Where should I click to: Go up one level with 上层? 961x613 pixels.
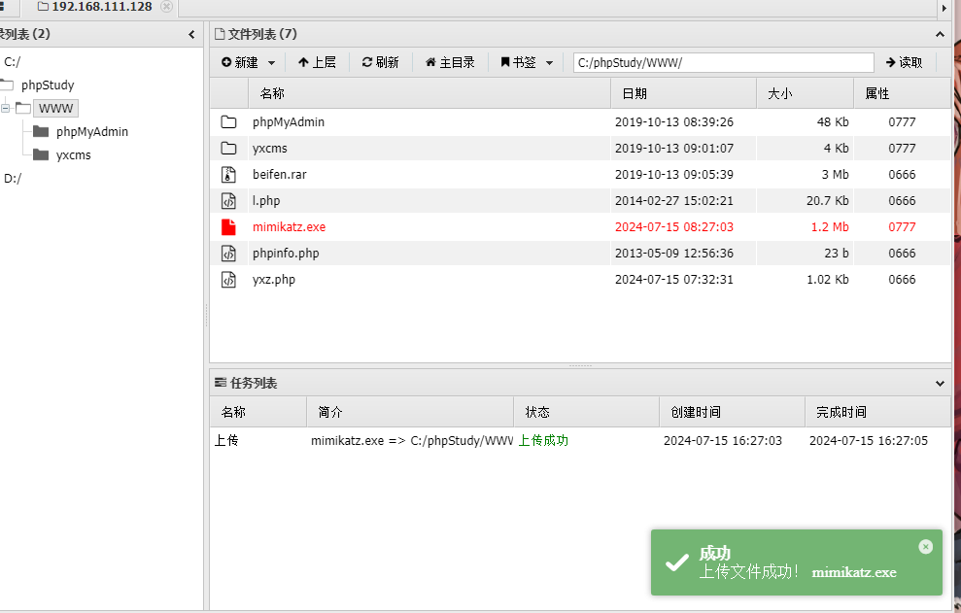317,62
